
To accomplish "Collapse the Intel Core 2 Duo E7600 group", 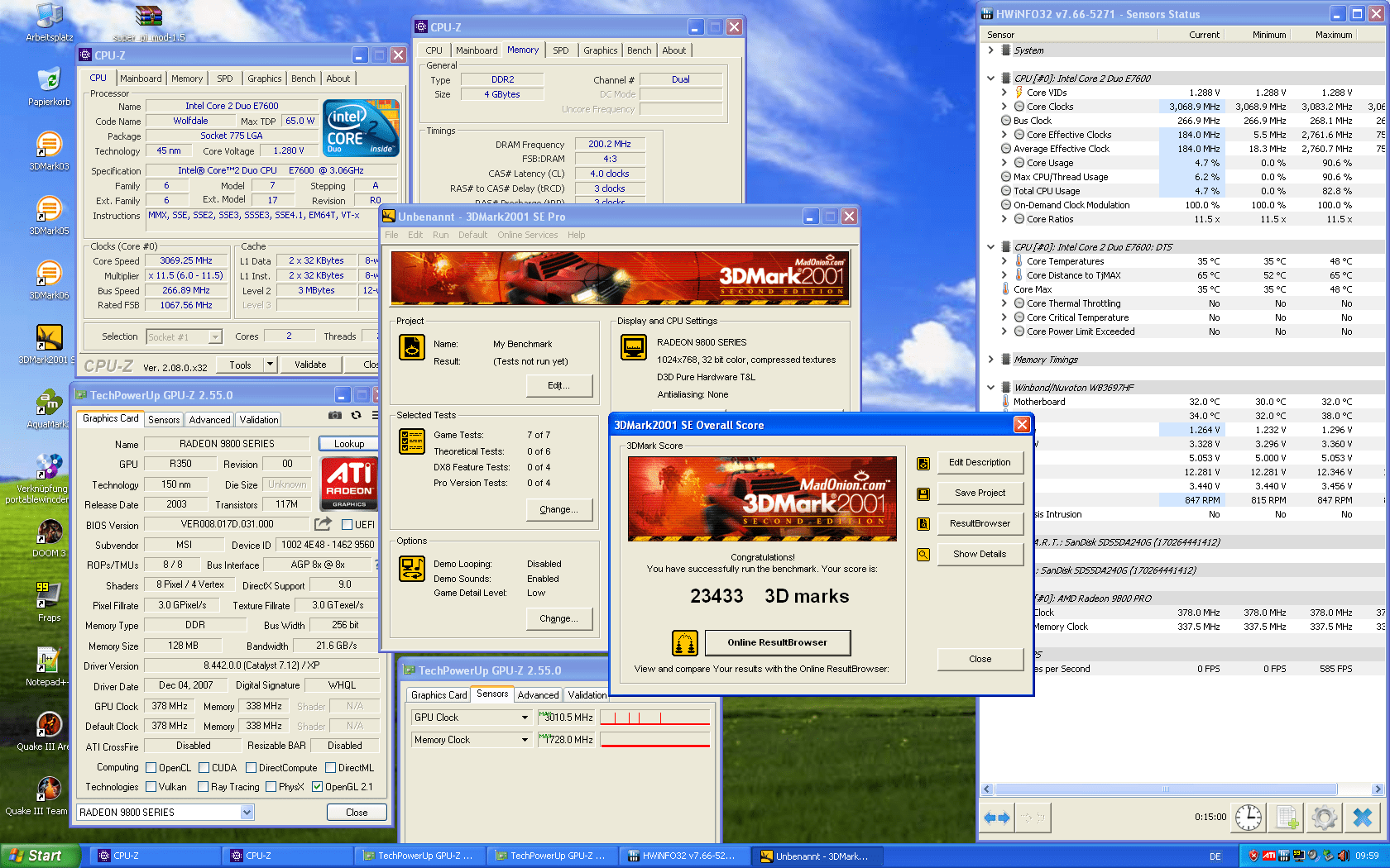I will click(x=990, y=79).
